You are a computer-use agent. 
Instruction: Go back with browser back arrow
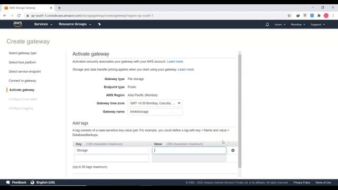pos(5,15)
